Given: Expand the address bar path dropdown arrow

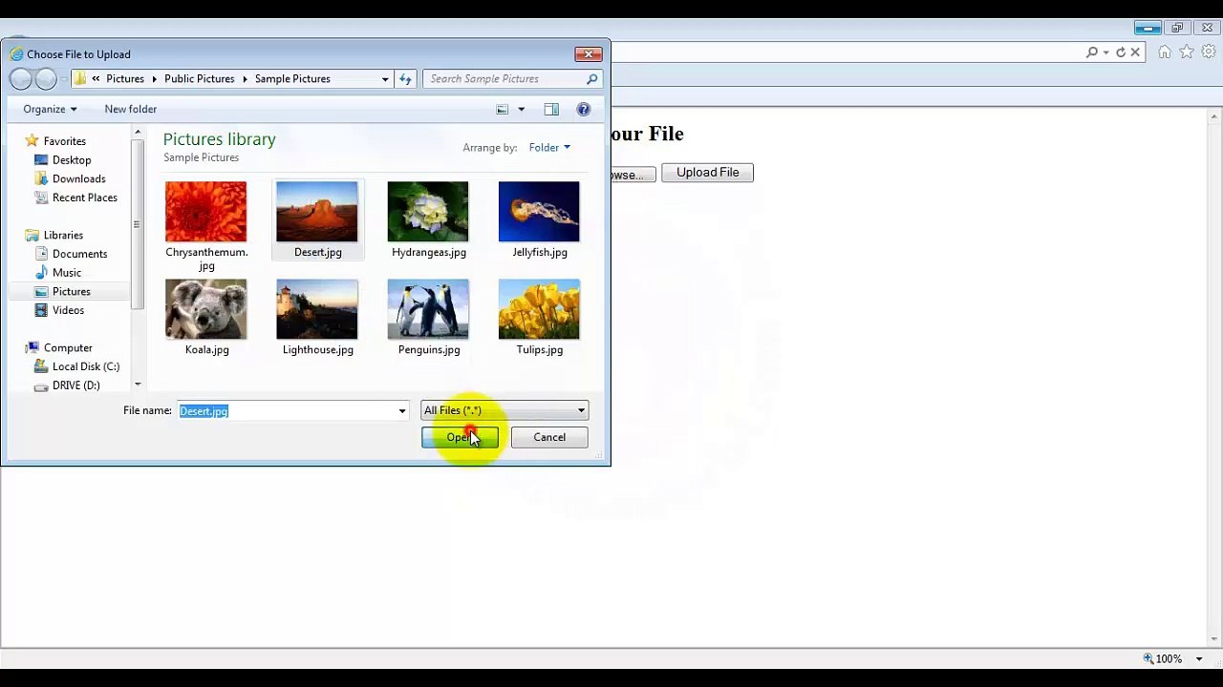Looking at the screenshot, I should (385, 79).
